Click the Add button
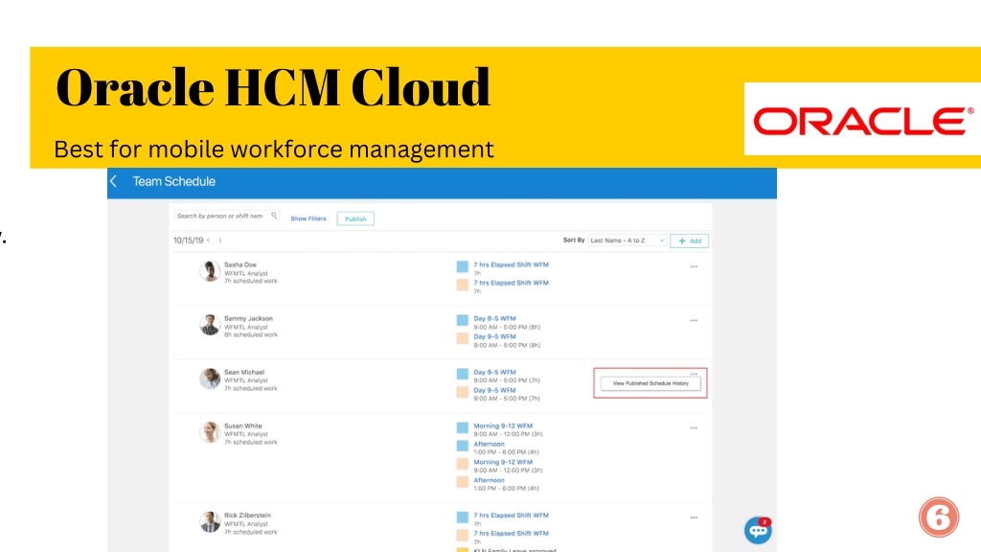981x552 pixels. pos(690,241)
